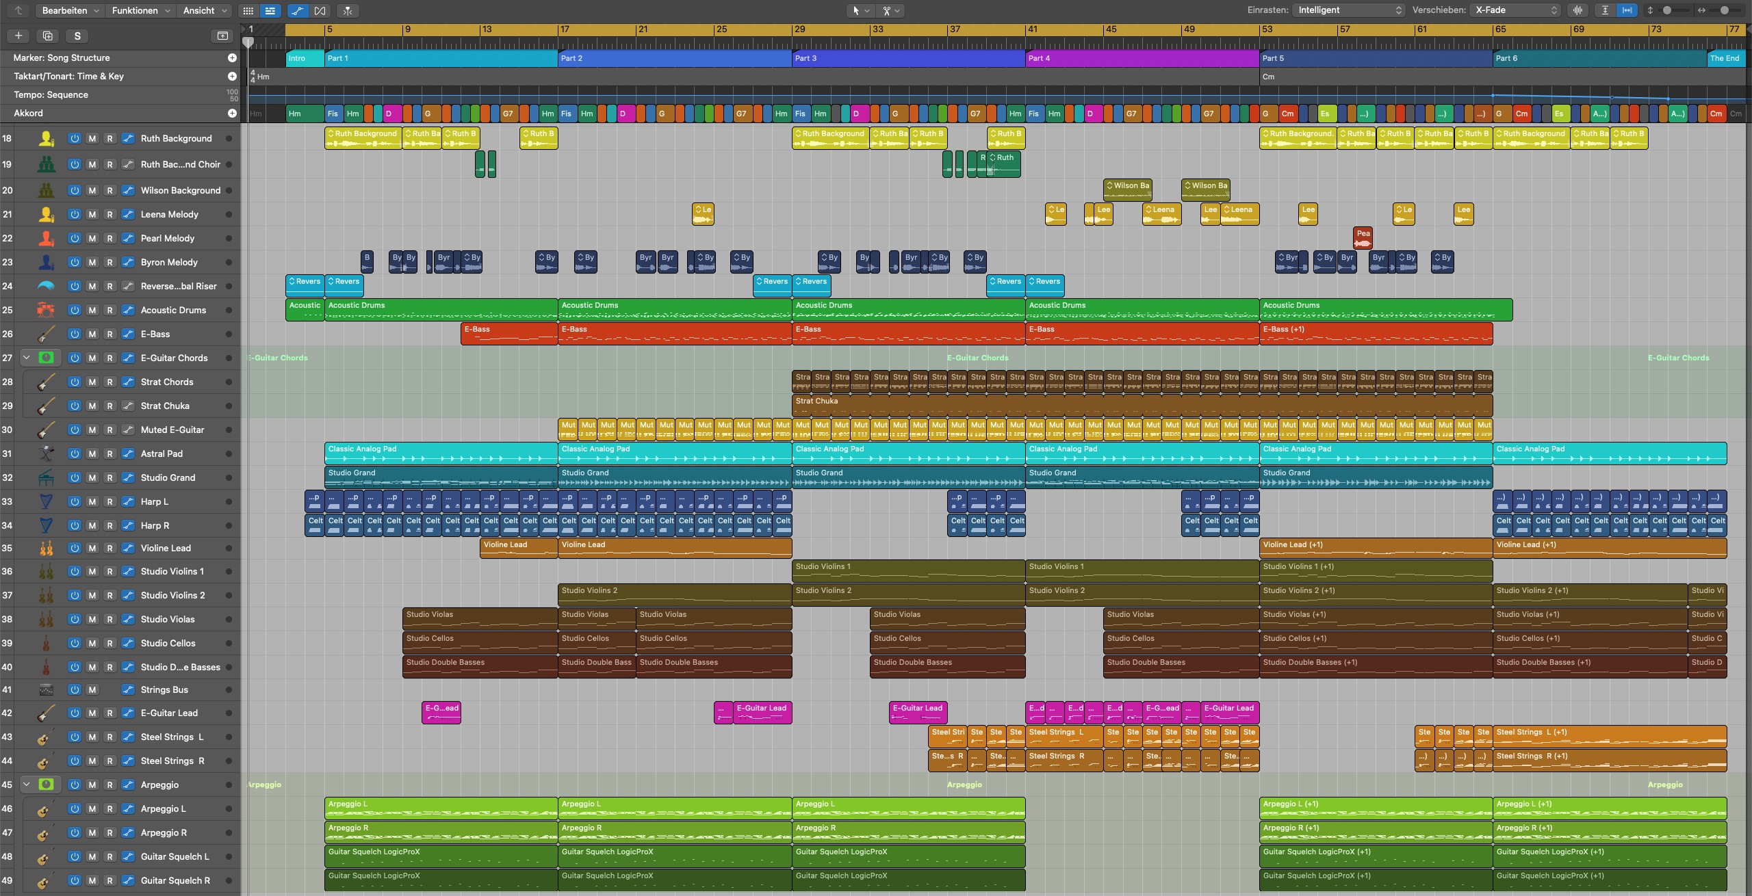Click the Ruth Background track icon
The width and height of the screenshot is (1752, 896).
tap(46, 138)
